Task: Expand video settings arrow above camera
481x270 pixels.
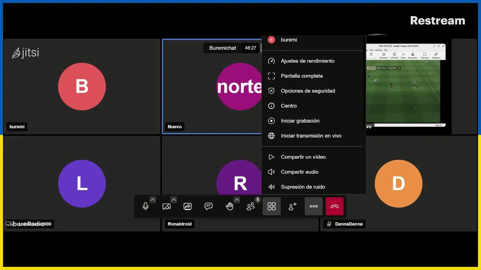Action: coord(174,199)
